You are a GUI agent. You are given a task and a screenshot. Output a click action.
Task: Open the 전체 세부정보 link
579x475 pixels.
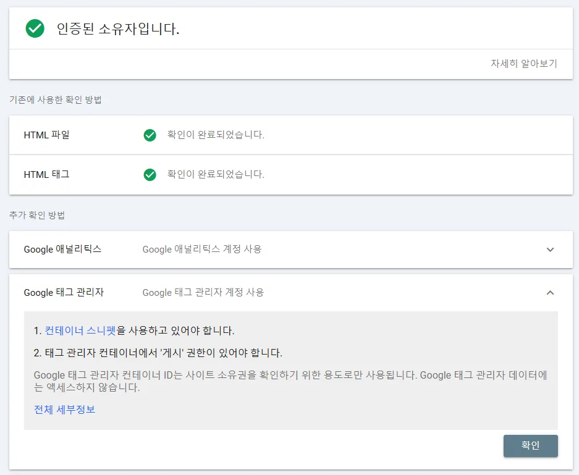(65, 410)
